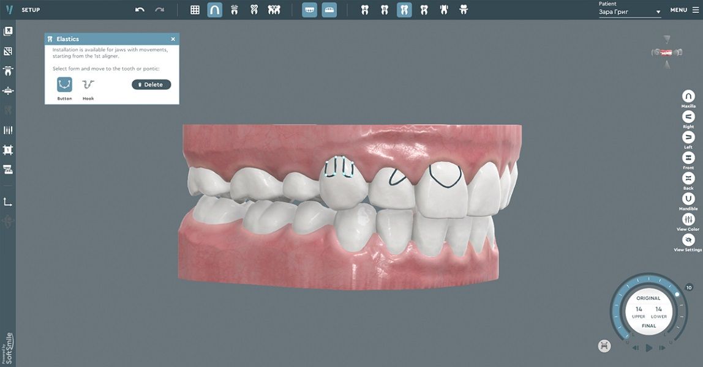The width and height of the screenshot is (703, 367).
Task: Select the outlined attachment on upper central incisor
Action: (x=445, y=175)
